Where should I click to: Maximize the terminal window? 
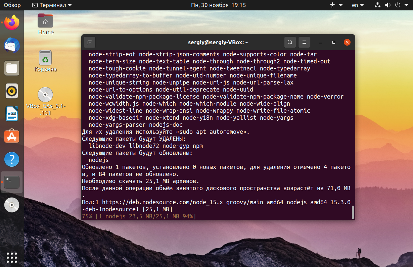pos(334,43)
